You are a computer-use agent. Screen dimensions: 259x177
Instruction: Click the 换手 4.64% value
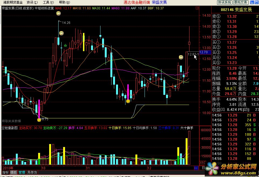coord(231,99)
